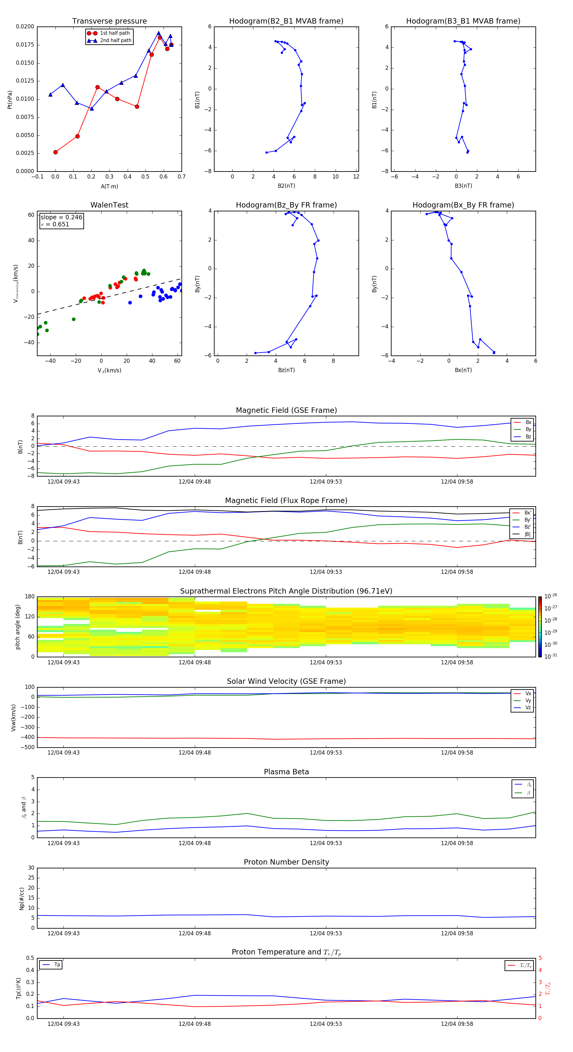The height and width of the screenshot is (1052, 573).
Task: Click the Bz' legend entry in Flux Rope panel
Action: tap(522, 527)
